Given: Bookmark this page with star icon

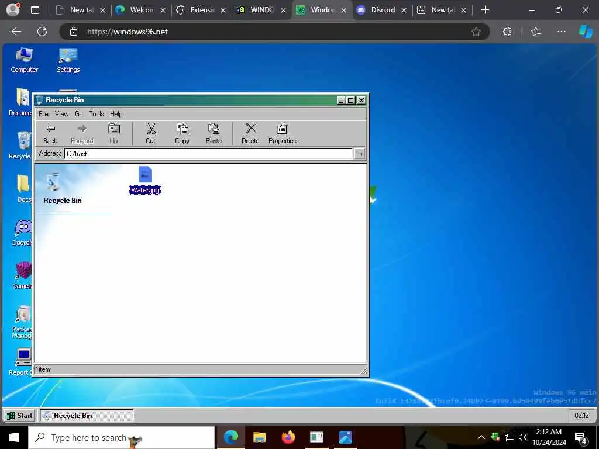Looking at the screenshot, I should pyautogui.click(x=476, y=32).
